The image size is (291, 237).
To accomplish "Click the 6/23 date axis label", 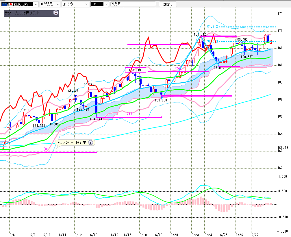I will (195, 235).
